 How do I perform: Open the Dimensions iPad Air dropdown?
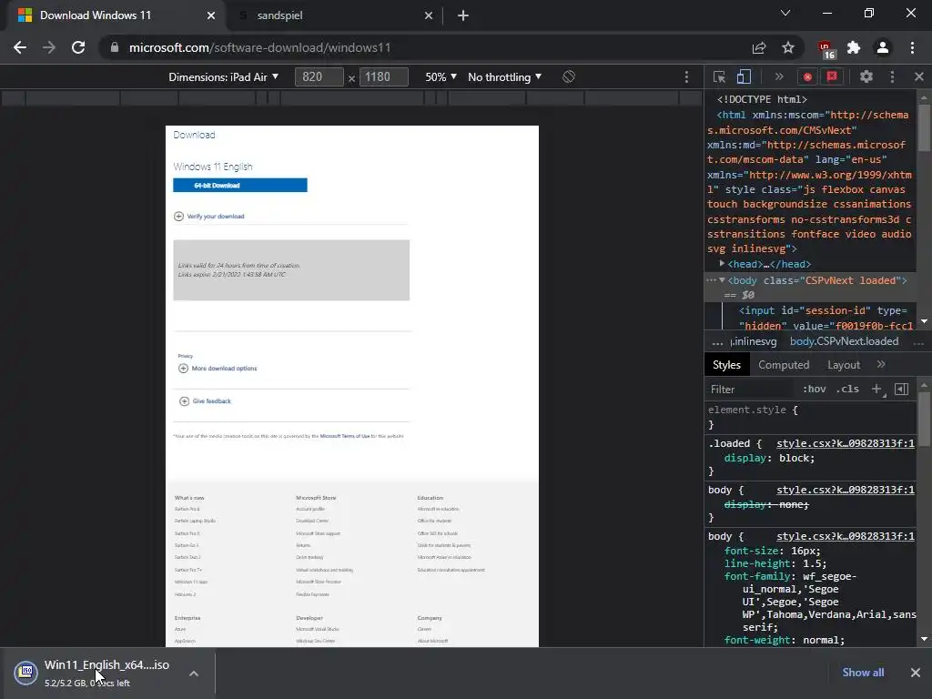pos(224,77)
